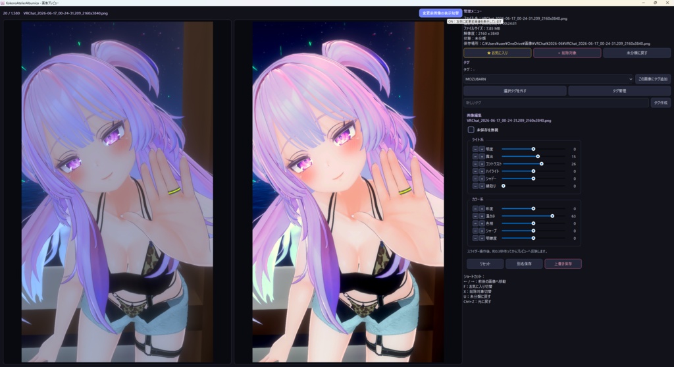The height and width of the screenshot is (367, 674).
Task: Decrease 彩度 saturation with minus button
Action: (475, 209)
